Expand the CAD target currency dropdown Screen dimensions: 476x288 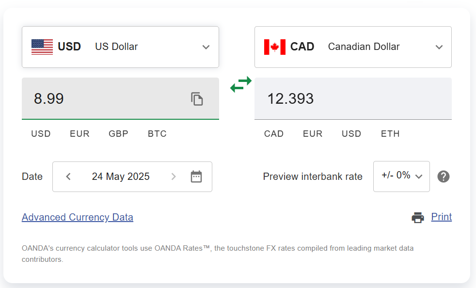coord(439,47)
